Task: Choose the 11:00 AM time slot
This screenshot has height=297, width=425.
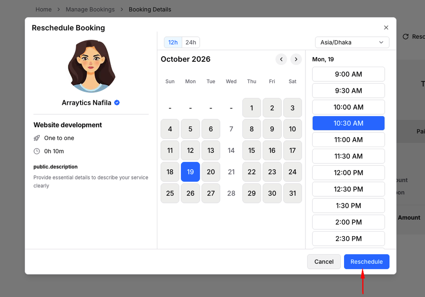Action: tap(348, 140)
